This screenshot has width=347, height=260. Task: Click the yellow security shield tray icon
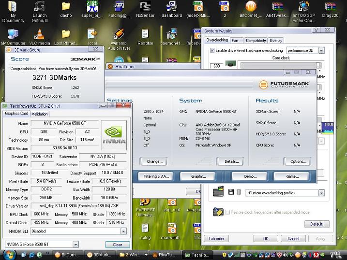[x=224, y=255]
